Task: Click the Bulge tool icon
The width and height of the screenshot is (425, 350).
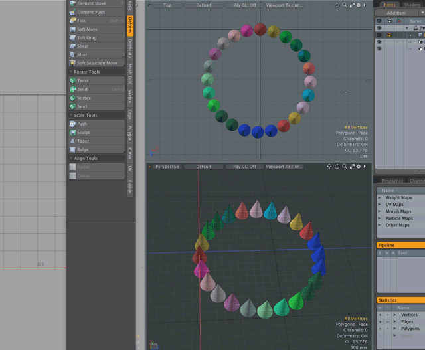Action: click(72, 149)
